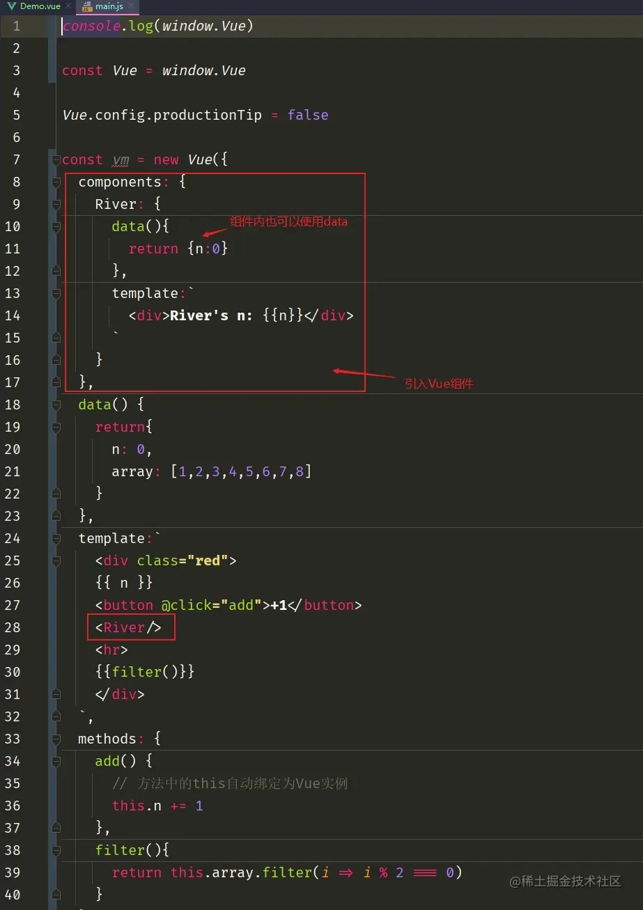The image size is (643, 910).
Task: Click the fold end marker on line 32
Action: point(56,716)
